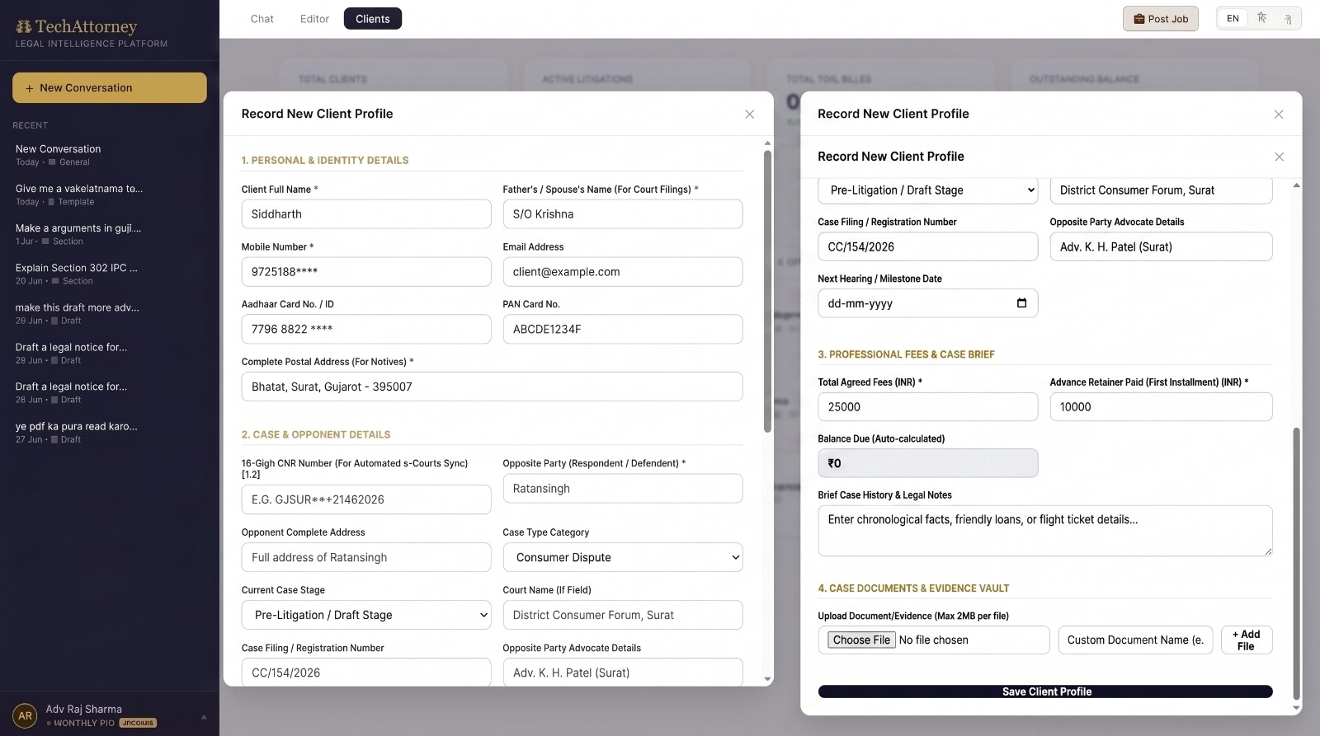This screenshot has width=1320, height=736.
Task: Click the Post Job button
Action: 1161,19
